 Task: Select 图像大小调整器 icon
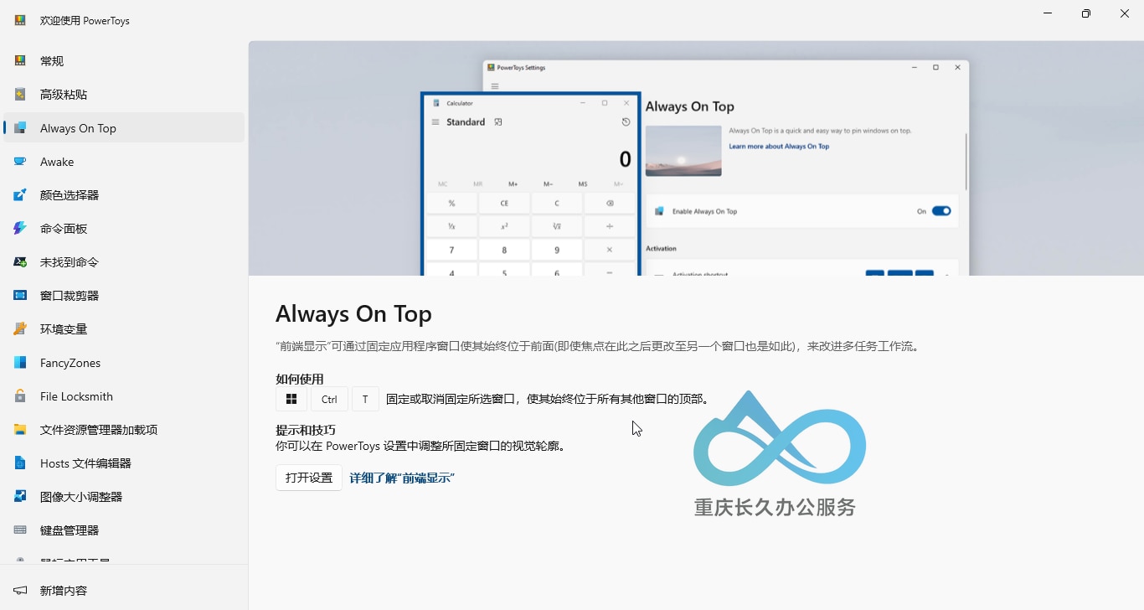click(20, 496)
